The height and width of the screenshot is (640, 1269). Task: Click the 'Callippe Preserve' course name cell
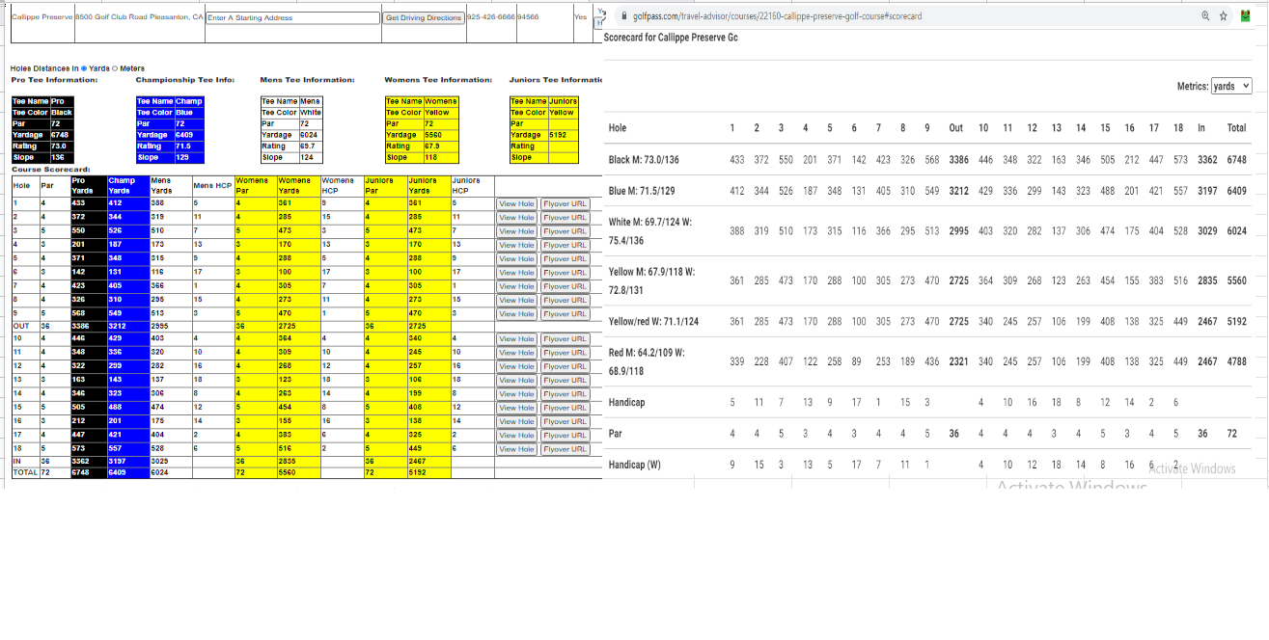click(x=41, y=17)
